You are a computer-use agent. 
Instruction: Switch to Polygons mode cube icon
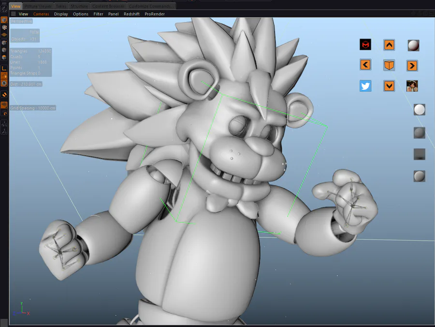[x=4, y=57]
